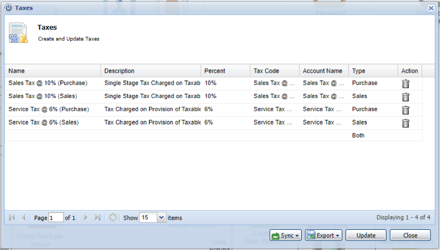Viewport: 440px width, 250px height.
Task: Go to next page of taxes
Action: 86,218
